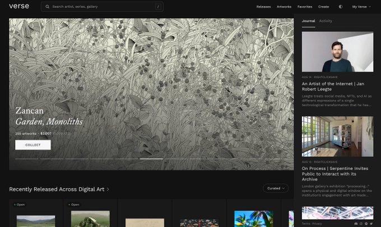Open article On Process Serpentine Invites Public
The height and width of the screenshot is (227, 381).
pos(335,174)
